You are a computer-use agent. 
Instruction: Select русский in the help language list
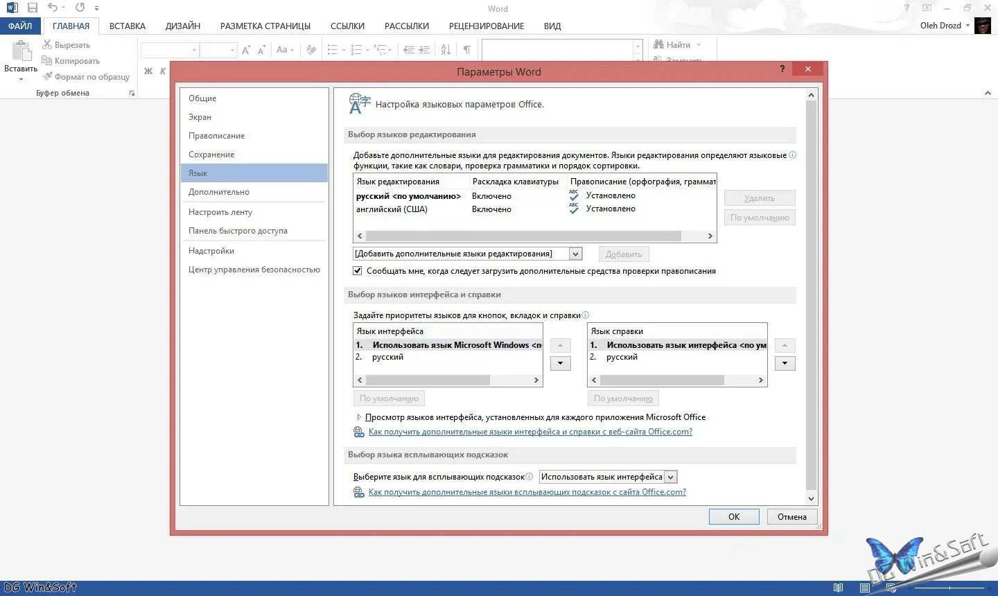(677, 357)
